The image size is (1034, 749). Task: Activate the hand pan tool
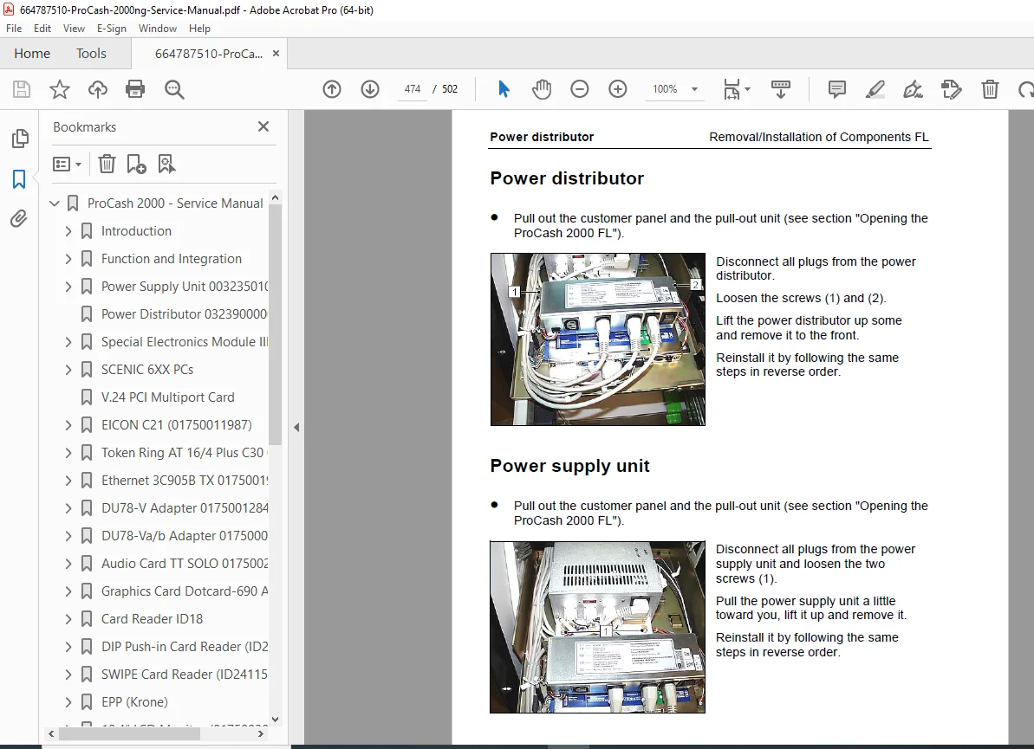pyautogui.click(x=542, y=89)
